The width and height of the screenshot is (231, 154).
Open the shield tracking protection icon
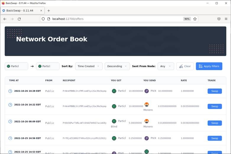tap(43, 19)
